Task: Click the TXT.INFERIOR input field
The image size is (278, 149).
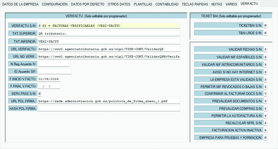Action: click(108, 41)
